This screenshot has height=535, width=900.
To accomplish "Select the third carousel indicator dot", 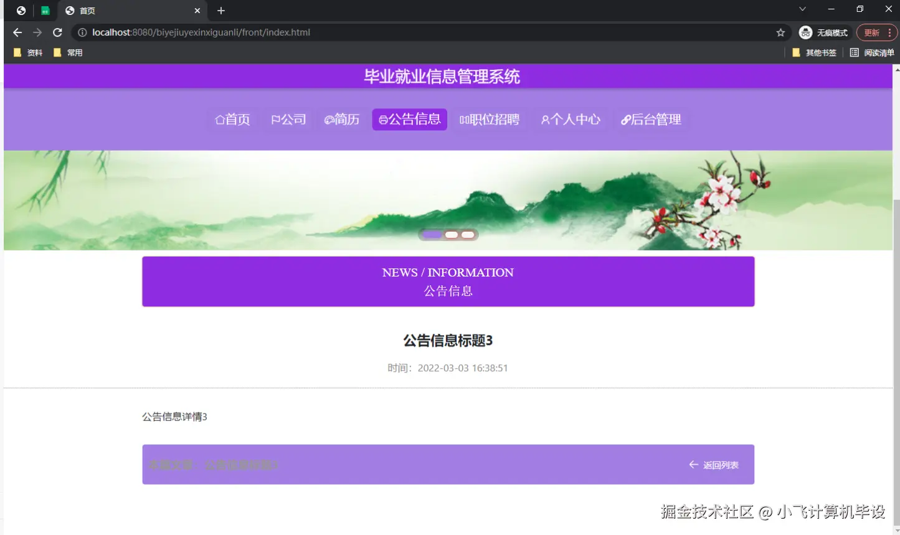I will [468, 235].
